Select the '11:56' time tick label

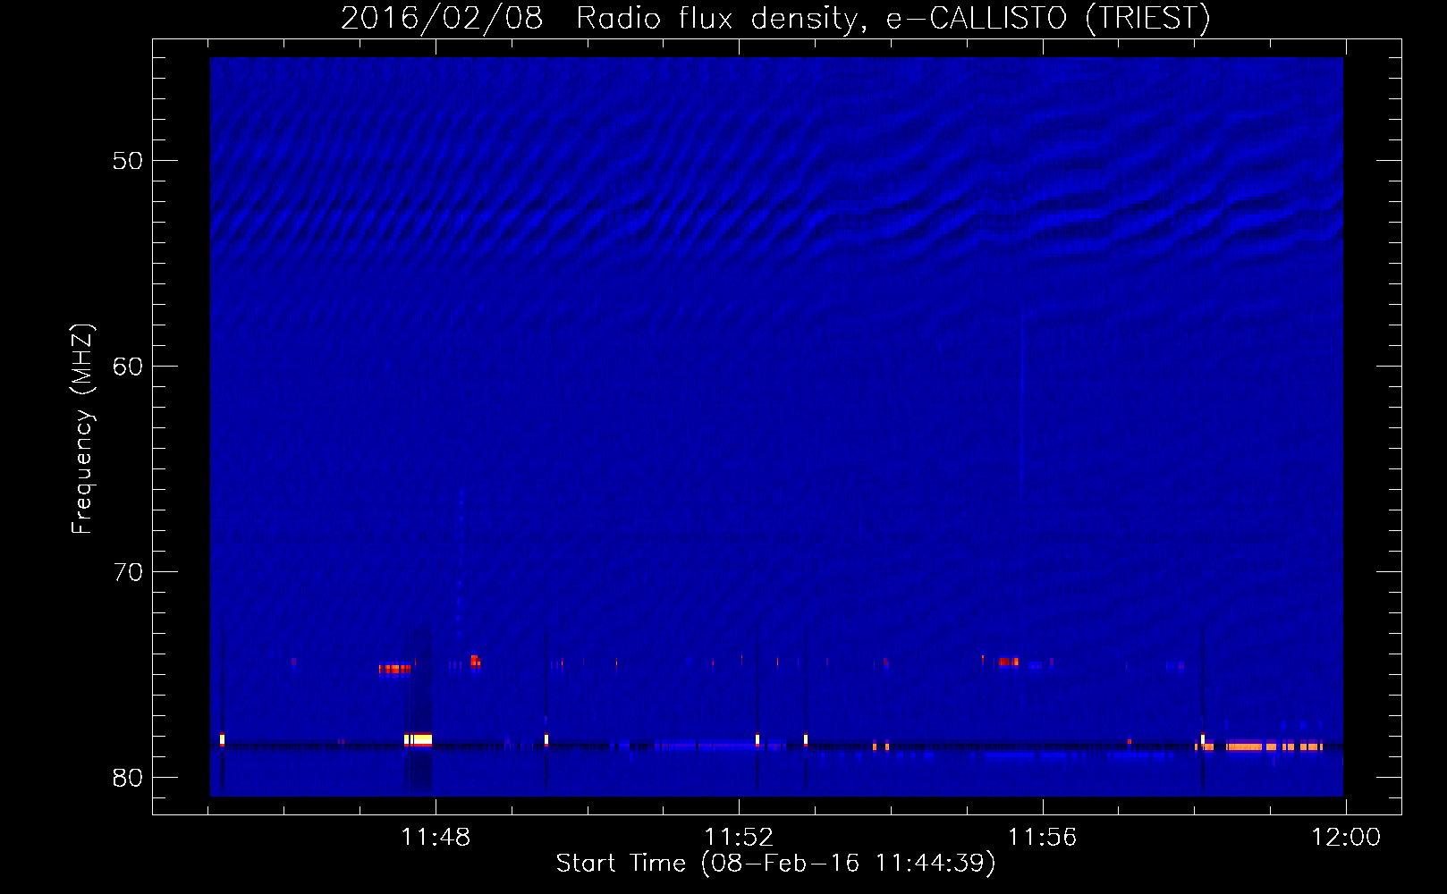1042,838
